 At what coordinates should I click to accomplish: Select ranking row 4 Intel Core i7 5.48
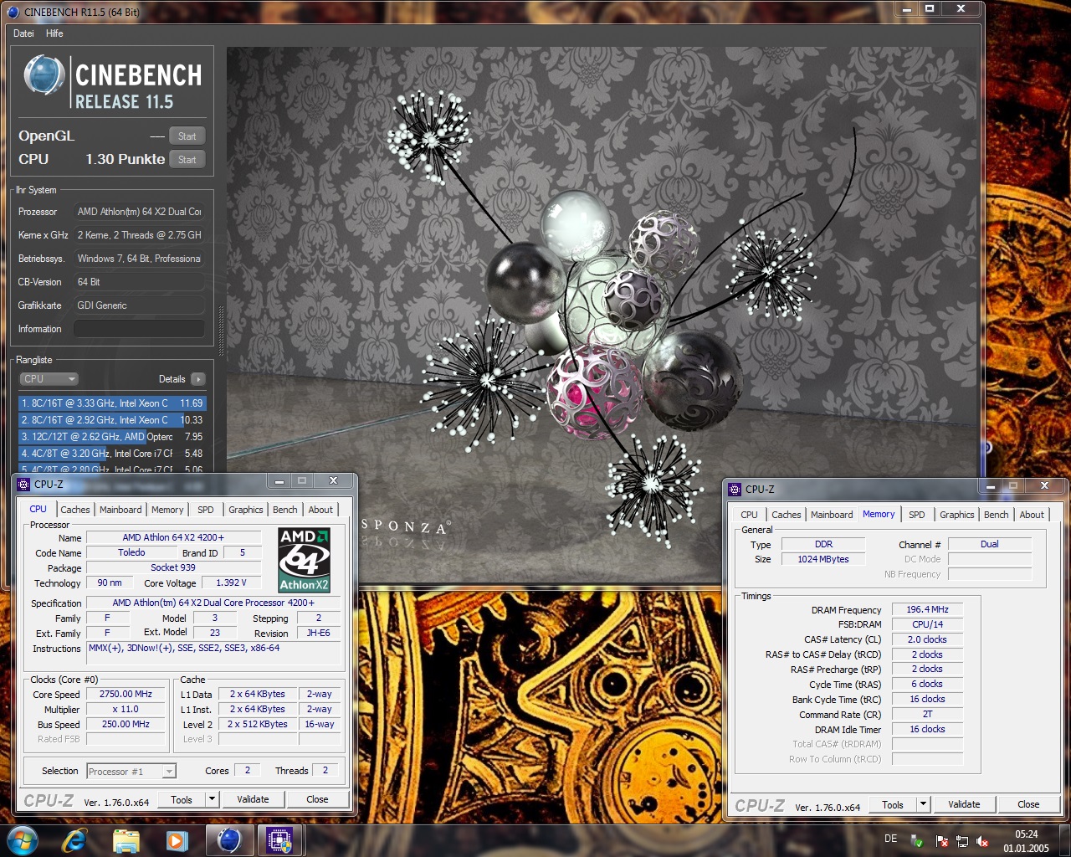click(111, 454)
